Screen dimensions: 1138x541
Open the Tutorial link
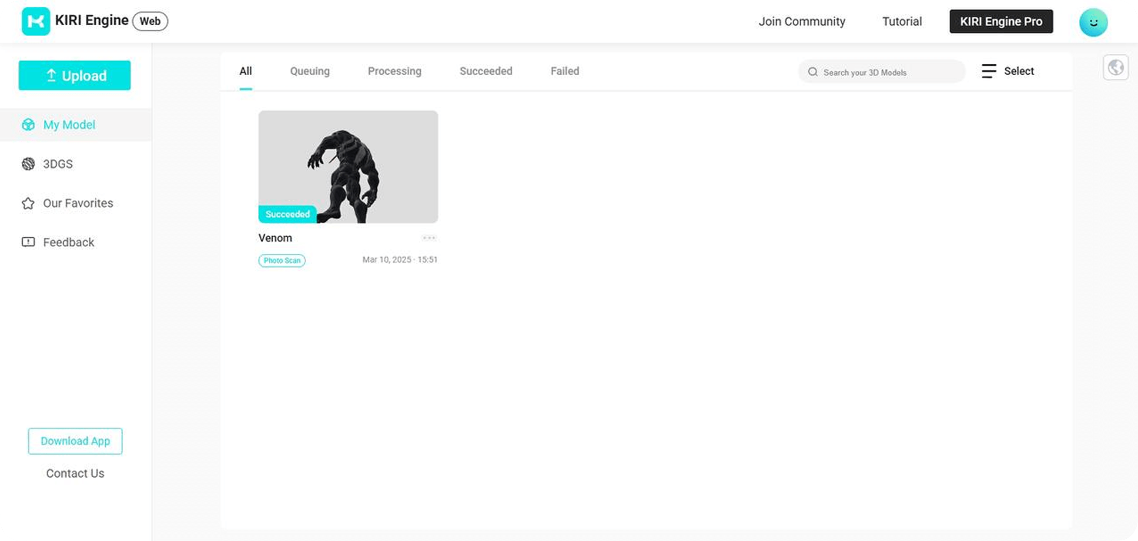click(902, 22)
